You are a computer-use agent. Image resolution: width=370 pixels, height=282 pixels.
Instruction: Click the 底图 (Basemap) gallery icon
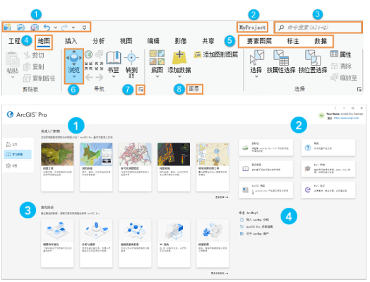(x=157, y=57)
